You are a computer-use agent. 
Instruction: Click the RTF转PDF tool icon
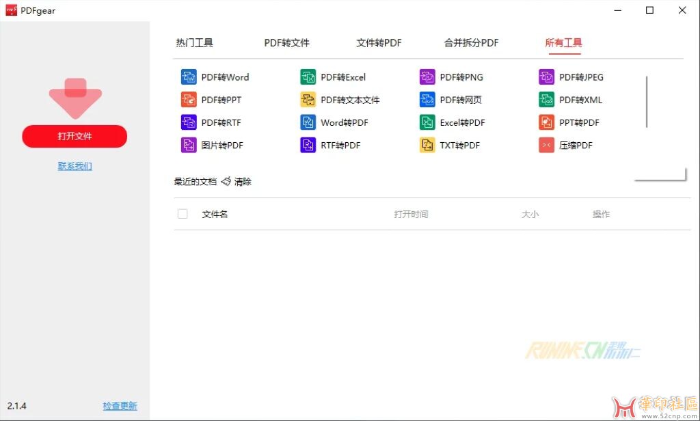308,145
